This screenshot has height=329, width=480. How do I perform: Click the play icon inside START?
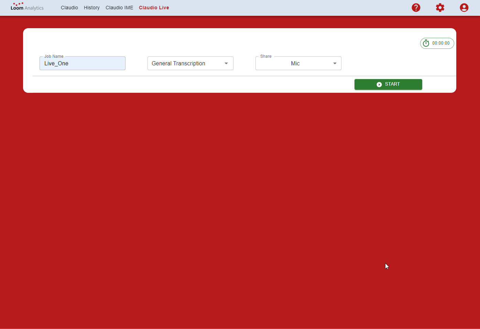(x=379, y=85)
